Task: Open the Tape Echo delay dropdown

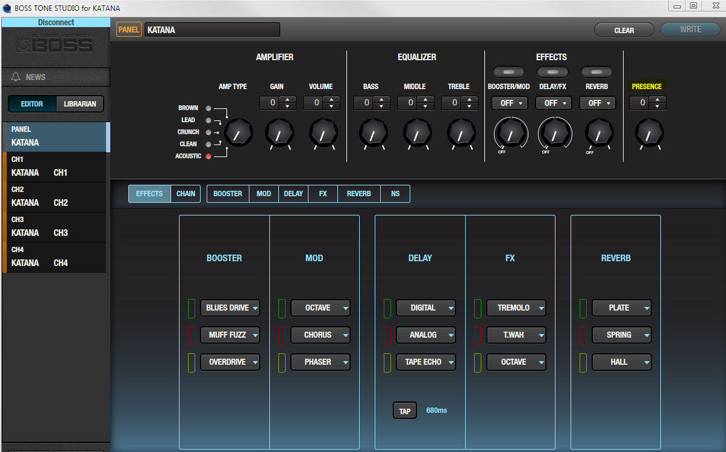Action: [x=426, y=362]
